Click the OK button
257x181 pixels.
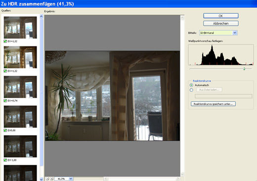(x=221, y=16)
